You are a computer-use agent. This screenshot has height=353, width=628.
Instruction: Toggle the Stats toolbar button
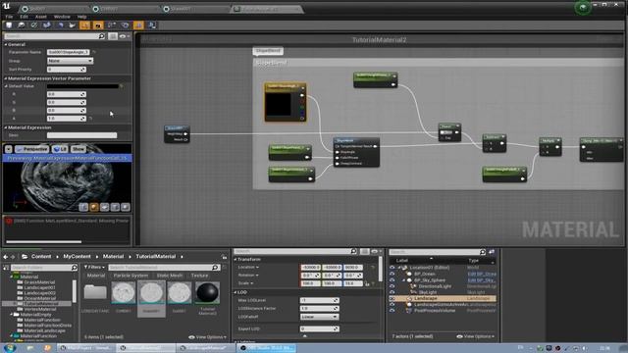(x=138, y=25)
